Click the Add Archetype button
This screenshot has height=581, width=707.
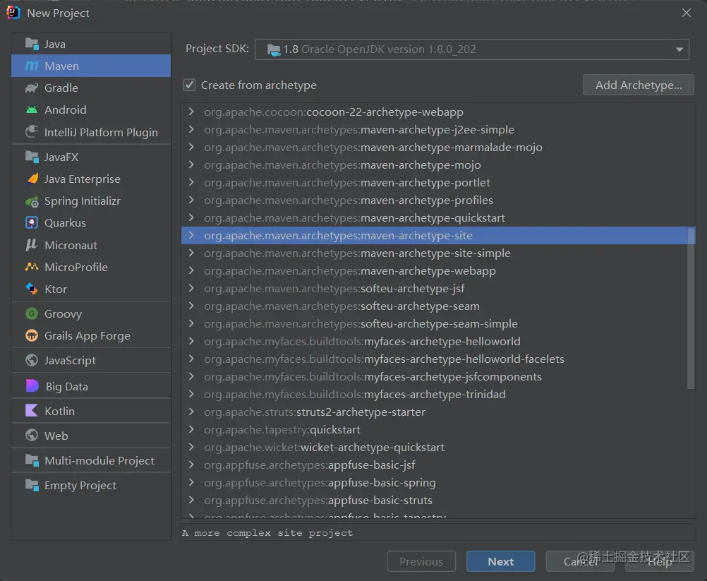(x=639, y=85)
